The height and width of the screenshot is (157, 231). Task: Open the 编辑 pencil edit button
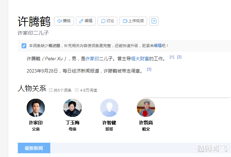(86, 21)
